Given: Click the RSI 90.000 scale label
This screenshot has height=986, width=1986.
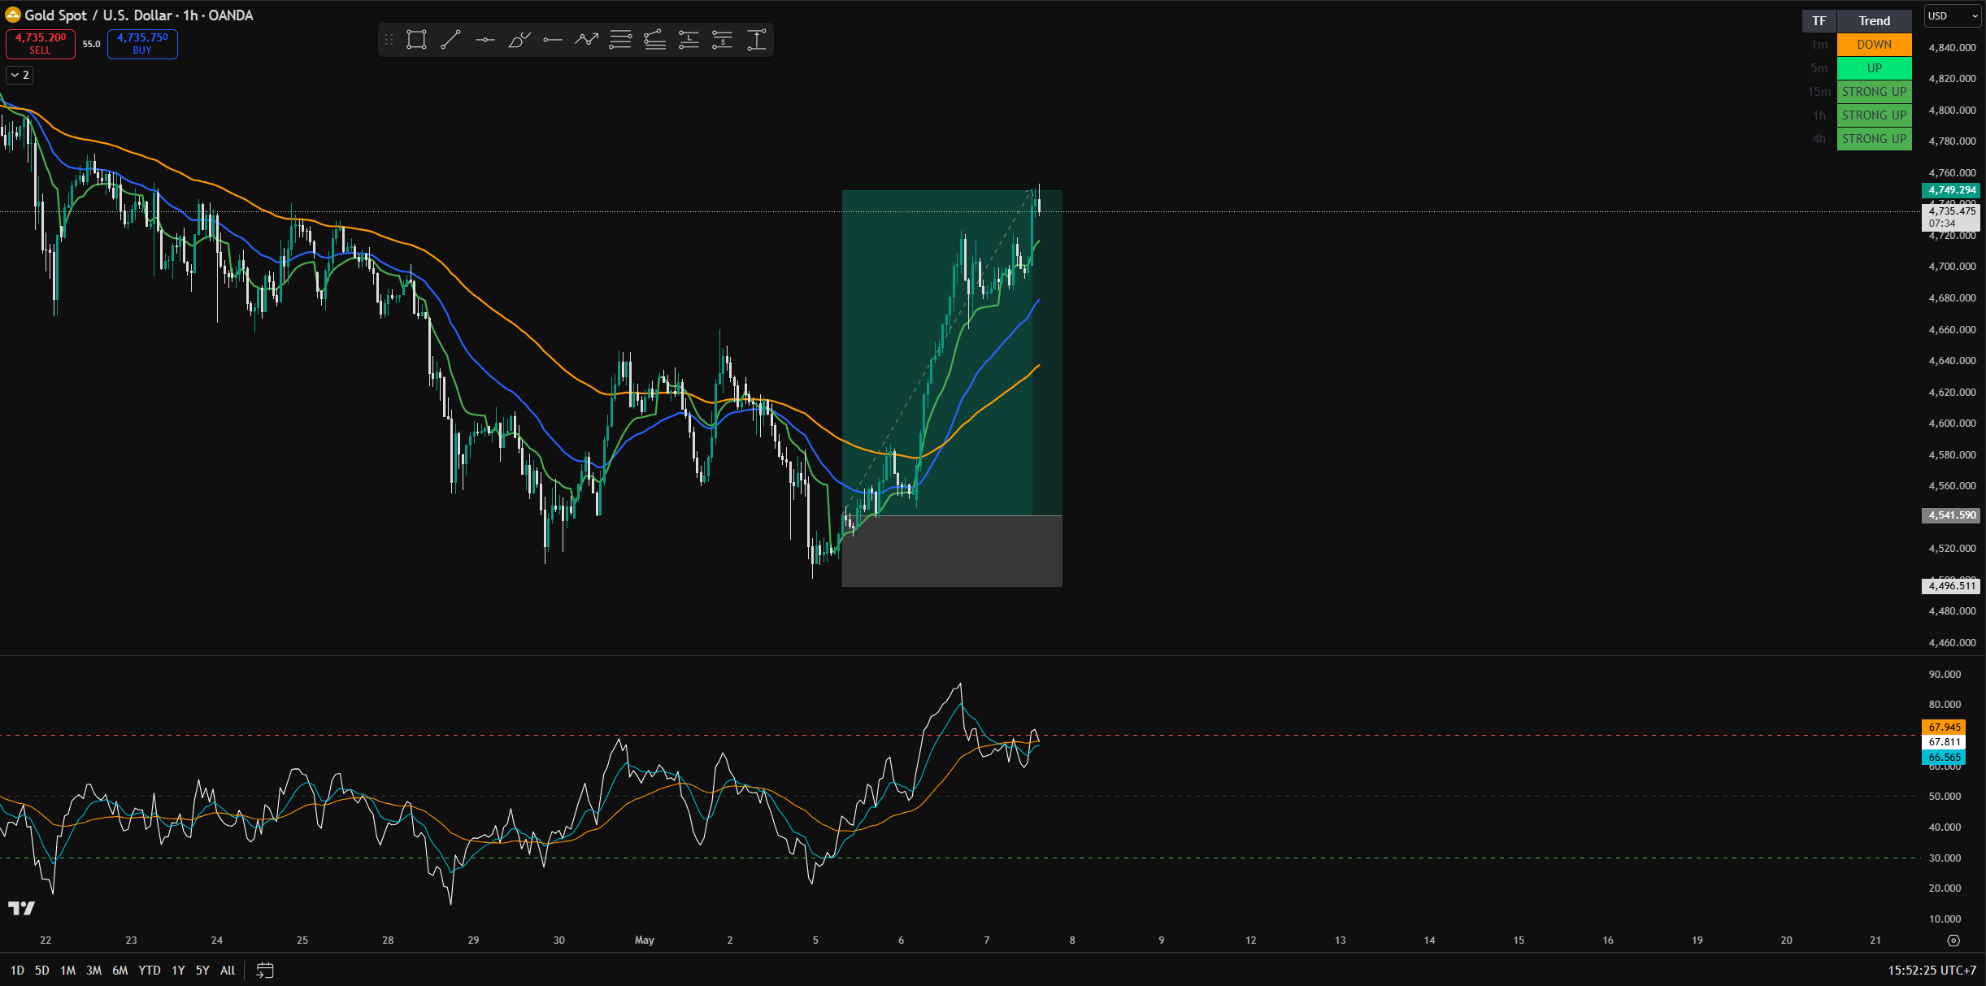Looking at the screenshot, I should click(x=1945, y=675).
